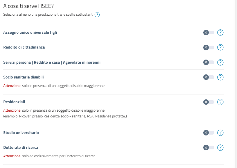Turn on Dottorato di ricerca switch
Viewport: 237px width, 168px height.
pos(209,148)
